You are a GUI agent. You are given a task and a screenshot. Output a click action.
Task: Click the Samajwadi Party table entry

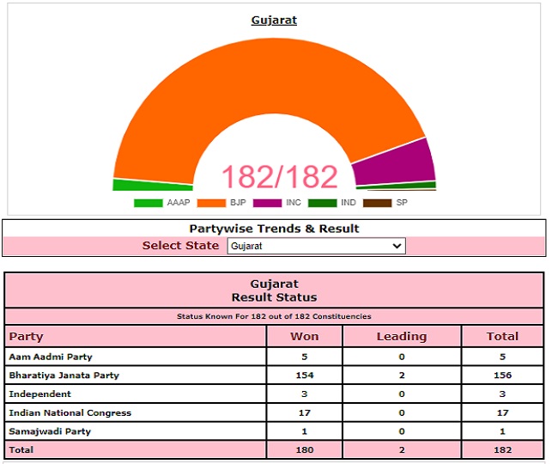[x=49, y=431]
